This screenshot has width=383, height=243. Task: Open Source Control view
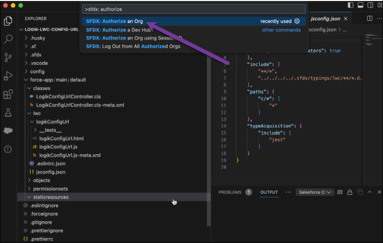8,57
